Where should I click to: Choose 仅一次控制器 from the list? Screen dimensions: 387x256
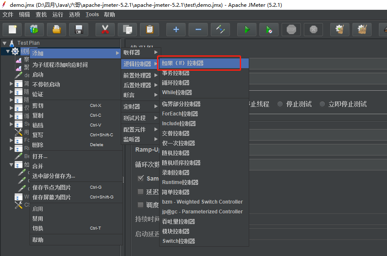tap(204, 143)
